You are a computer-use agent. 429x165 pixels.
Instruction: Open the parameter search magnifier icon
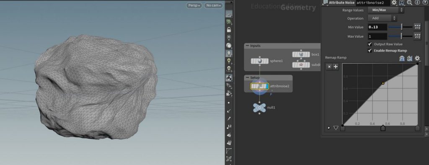click(410, 3)
